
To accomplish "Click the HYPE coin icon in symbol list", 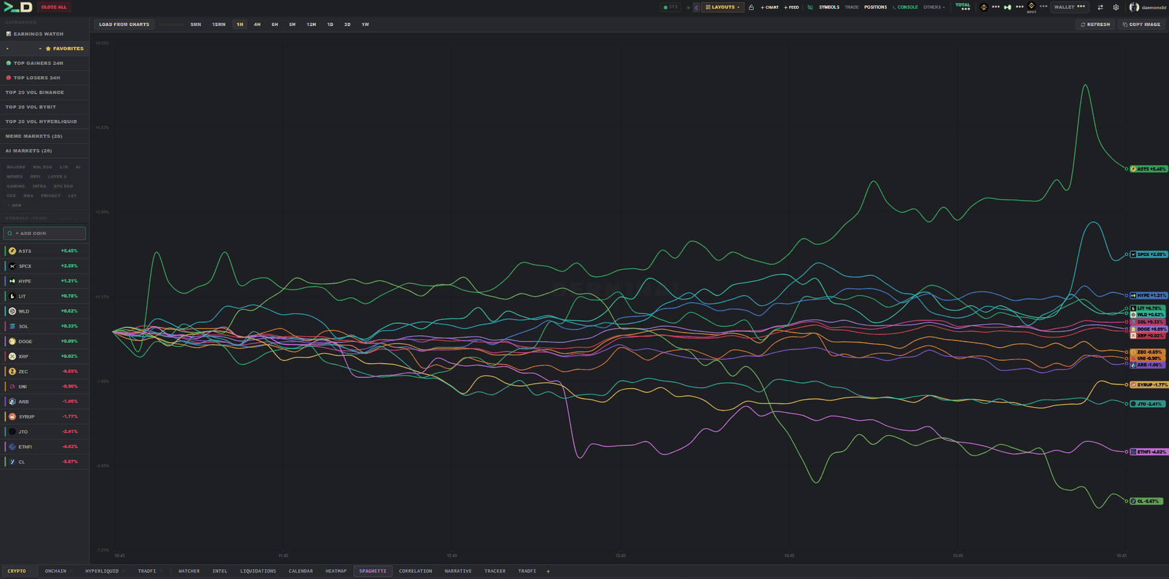I will [x=12, y=281].
